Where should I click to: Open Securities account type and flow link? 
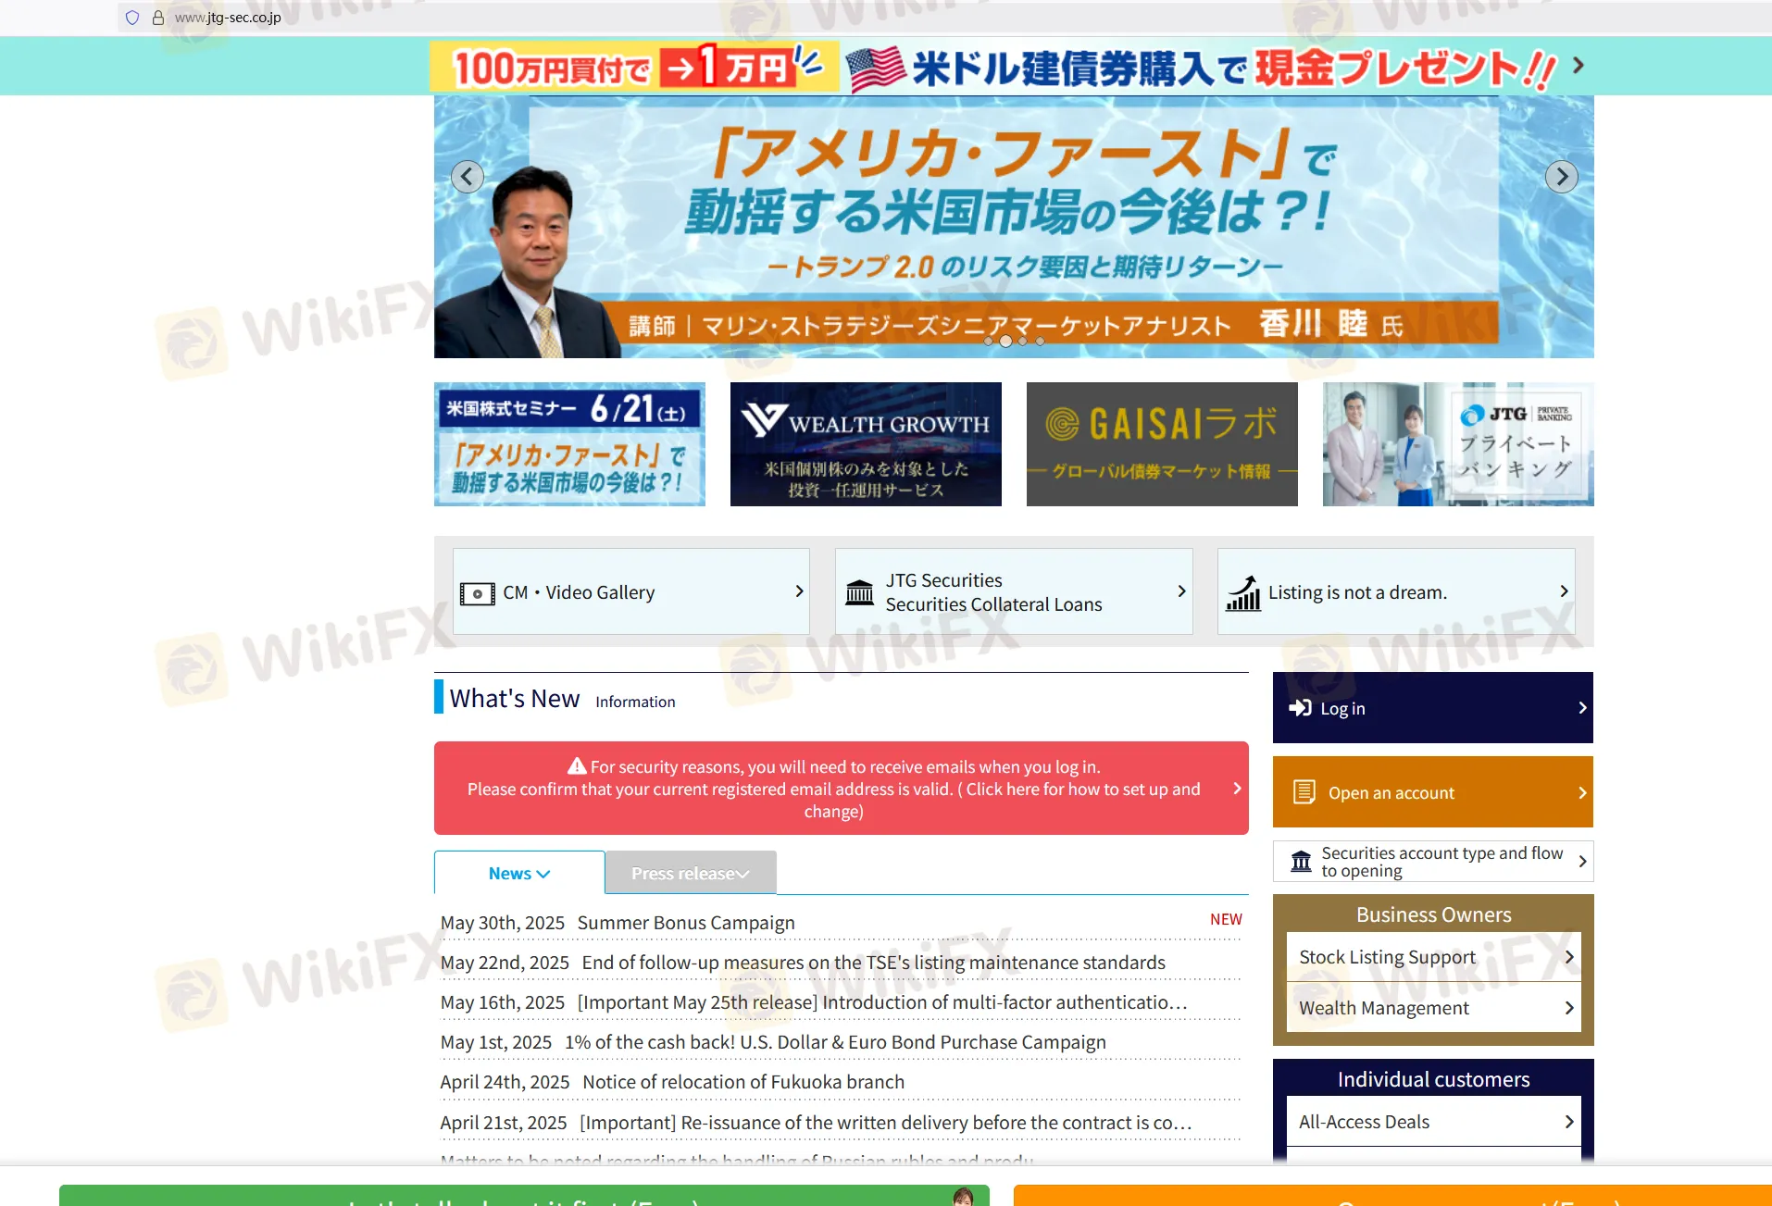coord(1433,862)
